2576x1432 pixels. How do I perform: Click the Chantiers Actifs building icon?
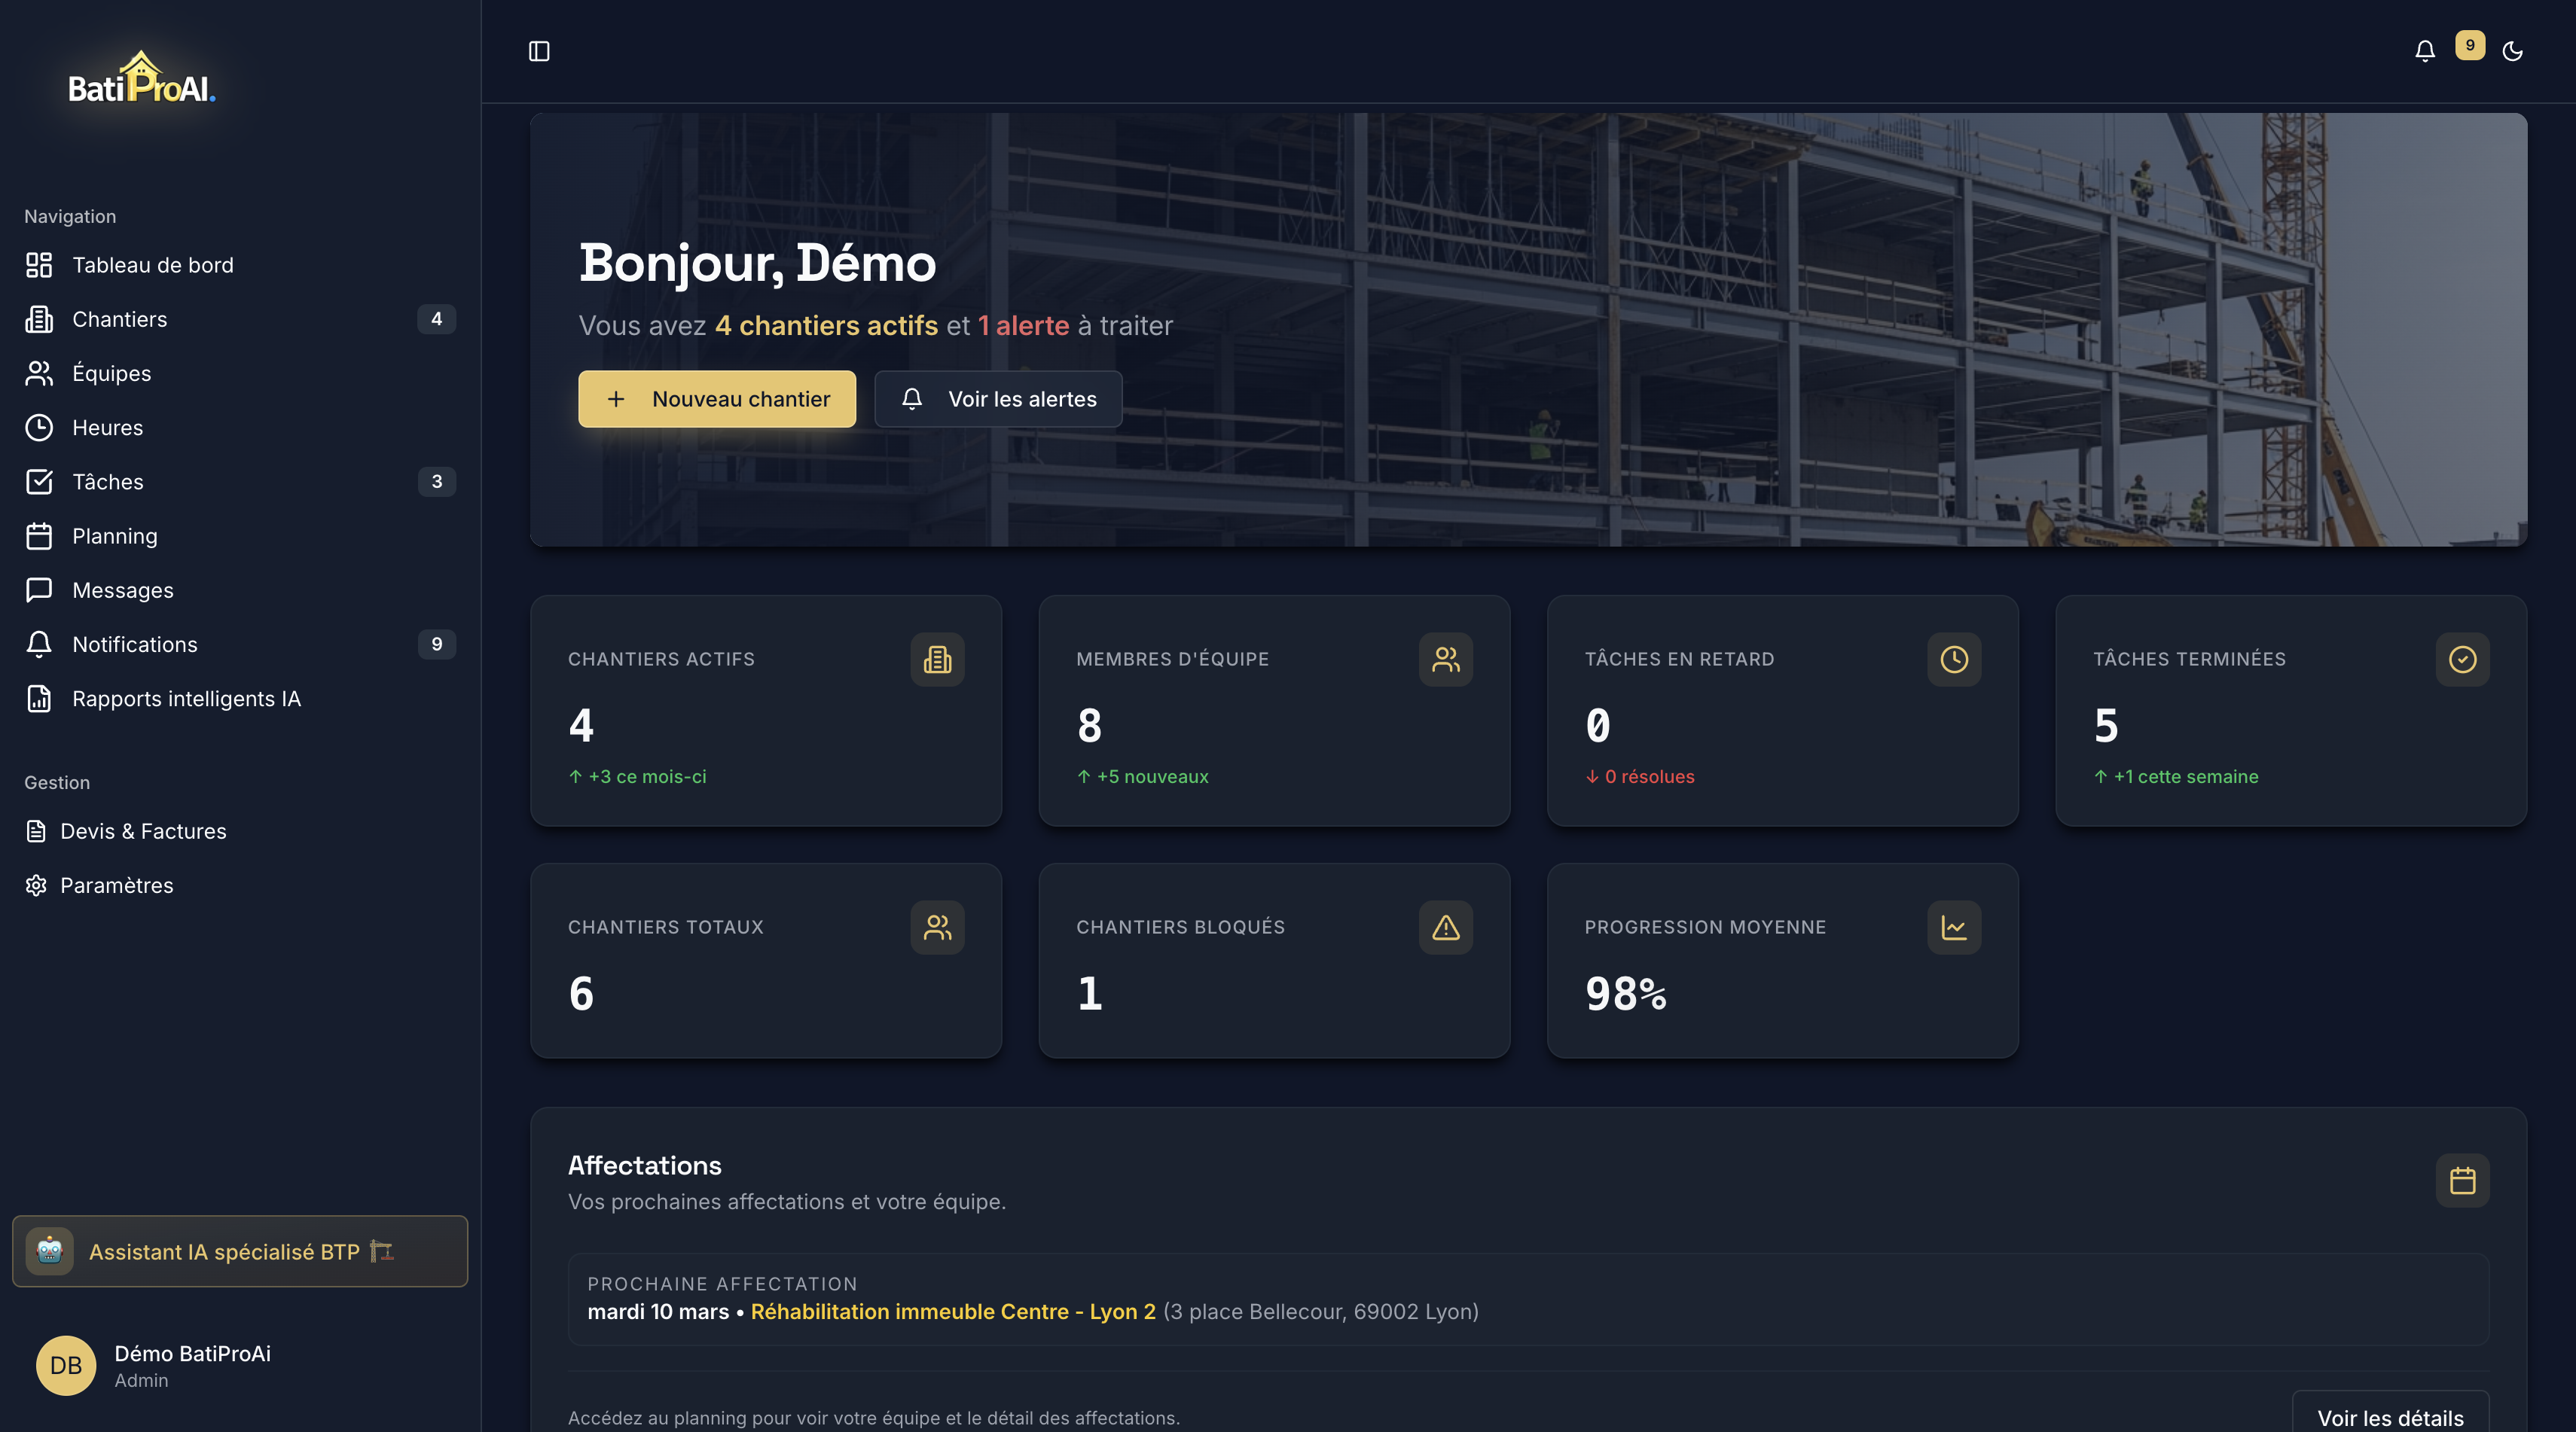[x=937, y=659]
